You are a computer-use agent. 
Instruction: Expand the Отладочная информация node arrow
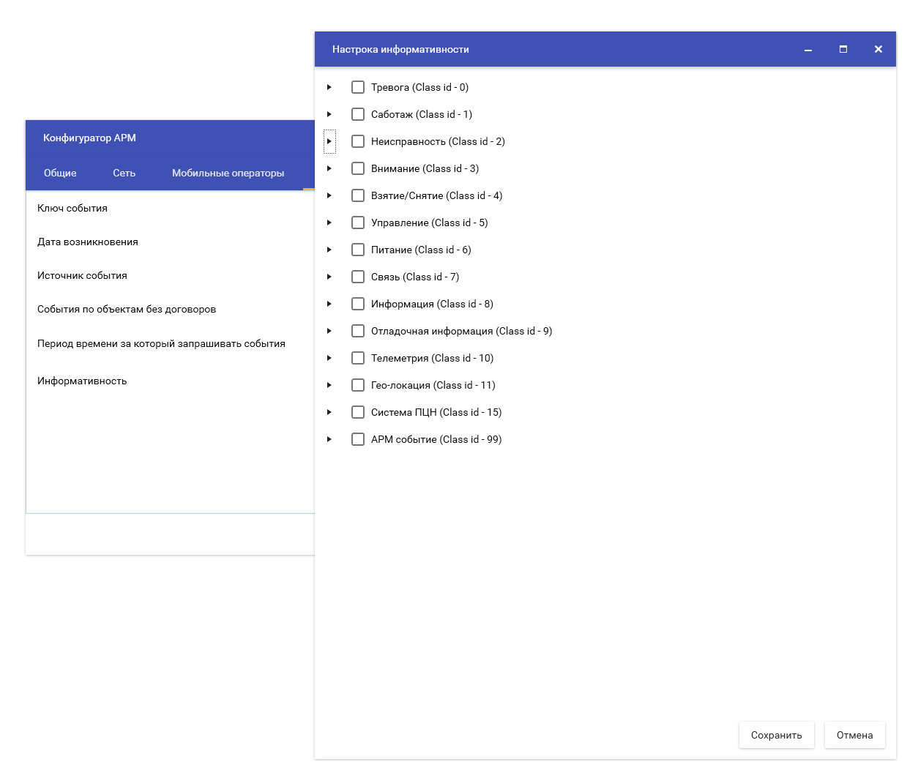(329, 331)
